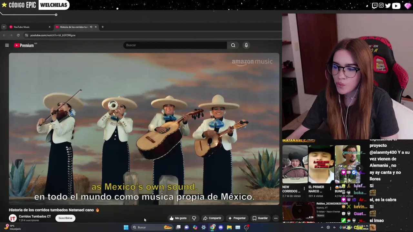Expand the tab search dropdown arrow

[4, 27]
